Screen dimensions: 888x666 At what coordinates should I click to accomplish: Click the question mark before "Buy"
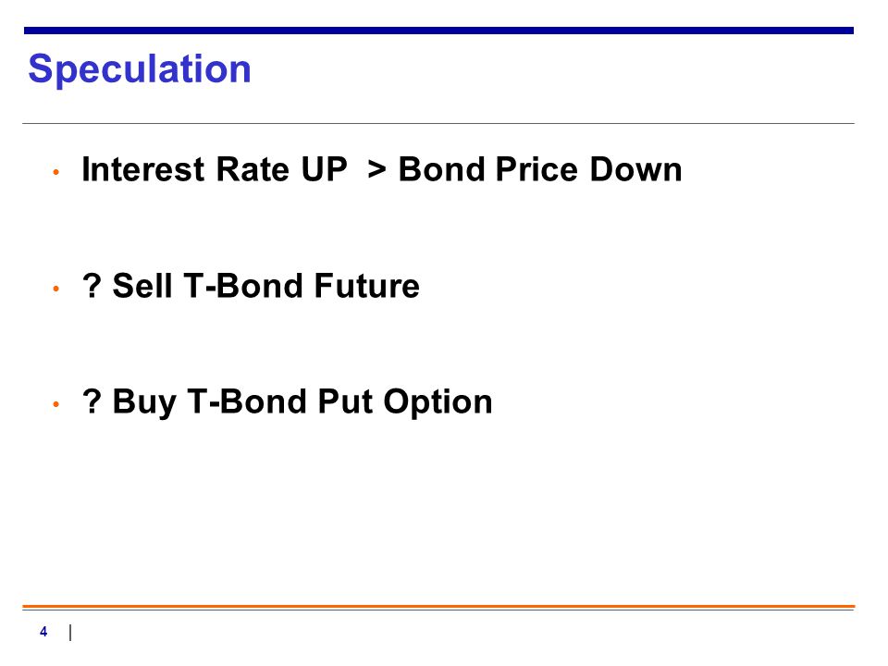click(92, 401)
